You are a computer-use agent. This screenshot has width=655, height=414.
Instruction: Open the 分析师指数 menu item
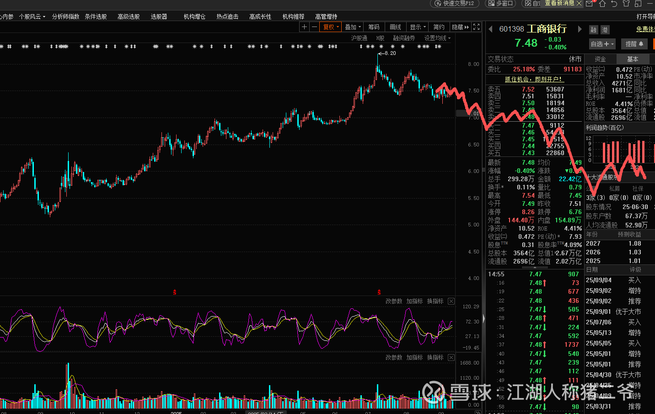click(x=65, y=16)
